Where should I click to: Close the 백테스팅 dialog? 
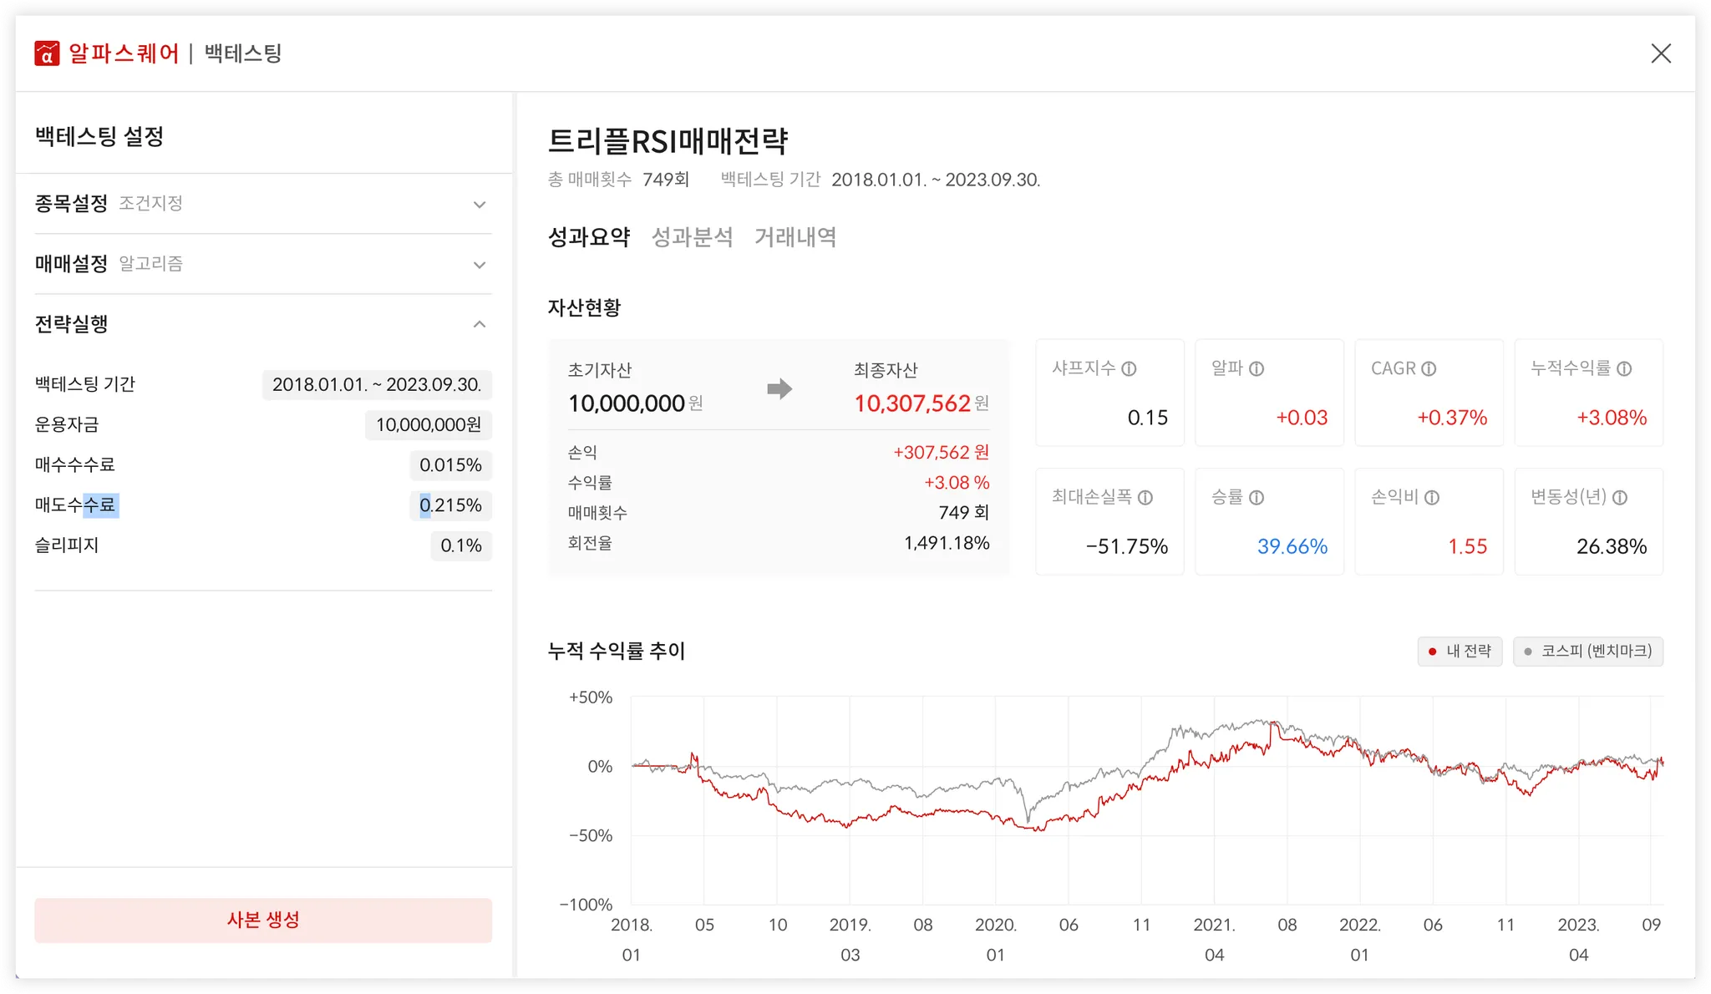pos(1661,53)
